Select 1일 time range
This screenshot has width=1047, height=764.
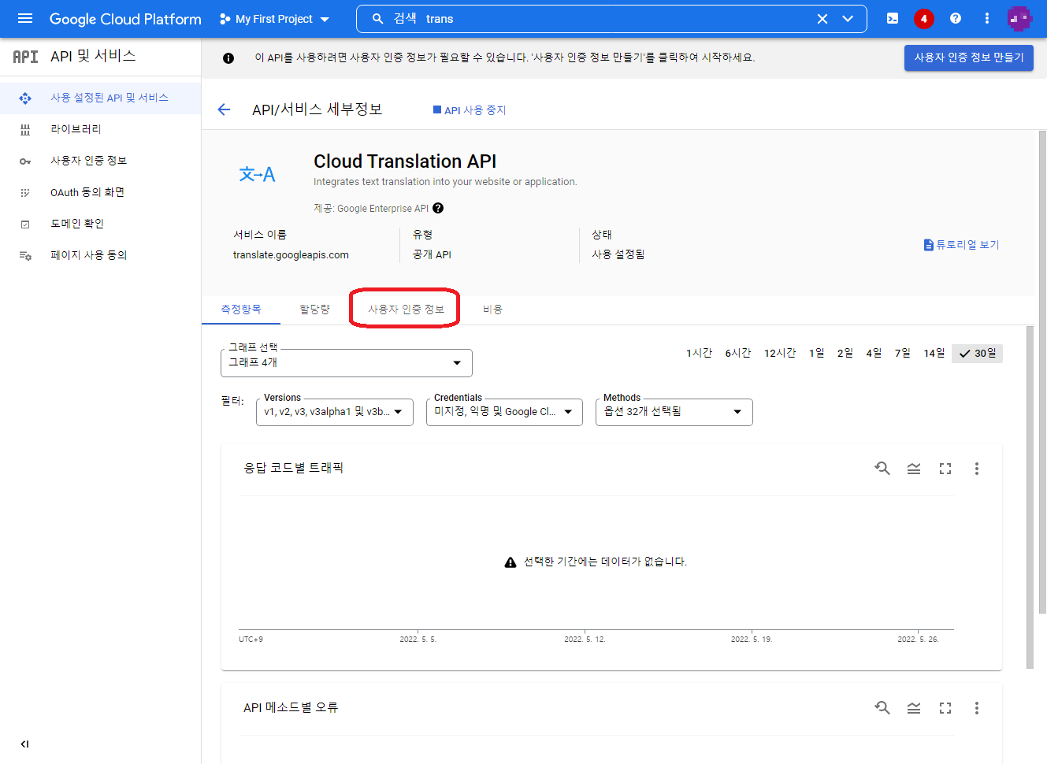816,353
